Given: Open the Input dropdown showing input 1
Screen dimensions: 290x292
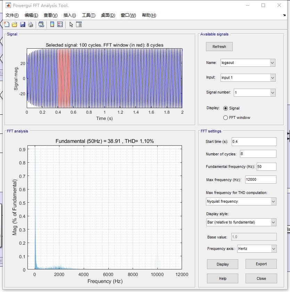Looking at the screenshot, I should pyautogui.click(x=248, y=78).
